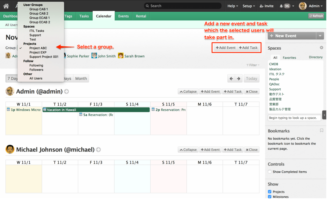332x204 pixels.
Task: Click arrow icon next to Michael Johnson
Action: 98,150
